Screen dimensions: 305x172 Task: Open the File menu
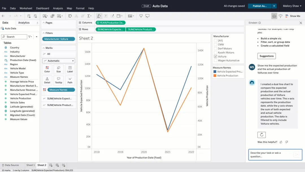(4, 8)
